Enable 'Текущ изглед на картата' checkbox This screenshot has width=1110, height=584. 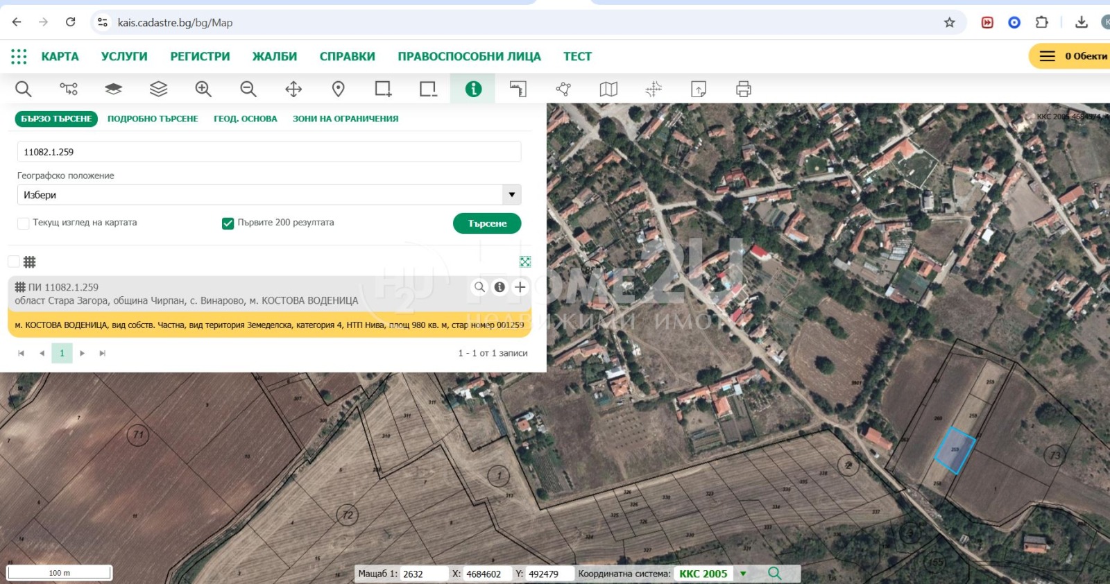click(x=24, y=223)
